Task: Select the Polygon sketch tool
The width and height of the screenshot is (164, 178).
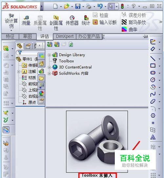Action: click(x=153, y=115)
